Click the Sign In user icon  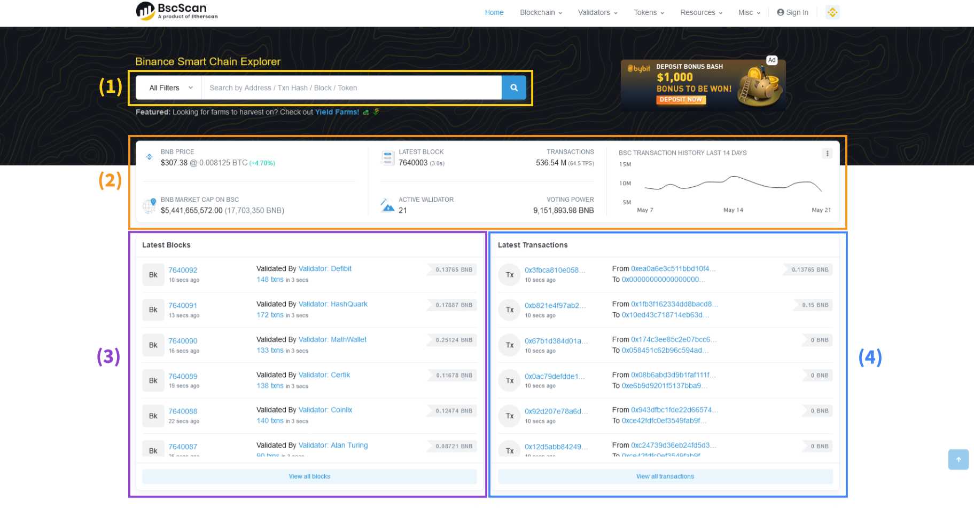point(781,12)
